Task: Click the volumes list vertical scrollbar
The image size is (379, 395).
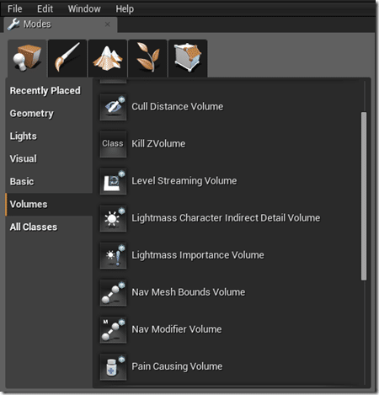Action: [364, 196]
